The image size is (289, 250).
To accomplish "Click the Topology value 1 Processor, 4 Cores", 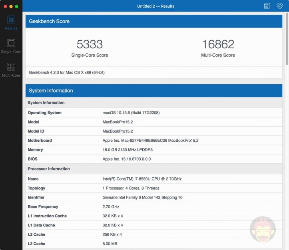I will tap(131, 188).
